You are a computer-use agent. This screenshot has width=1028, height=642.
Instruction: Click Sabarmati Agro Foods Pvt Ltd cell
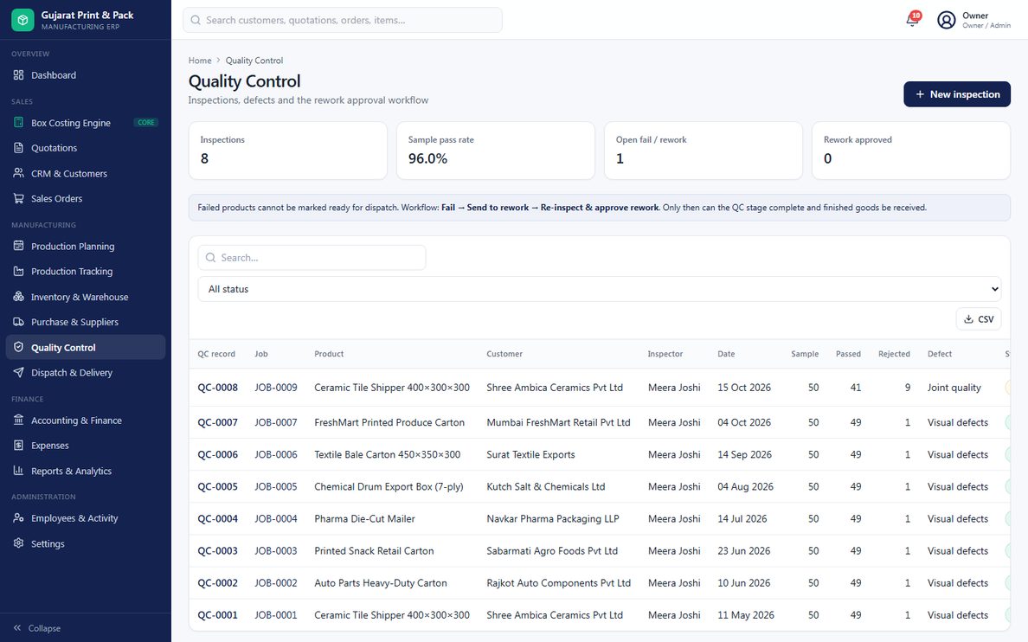click(x=552, y=551)
